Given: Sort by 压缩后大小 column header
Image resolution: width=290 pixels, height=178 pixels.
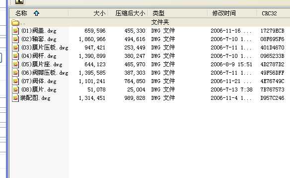Looking at the screenshot, I should [128, 13].
